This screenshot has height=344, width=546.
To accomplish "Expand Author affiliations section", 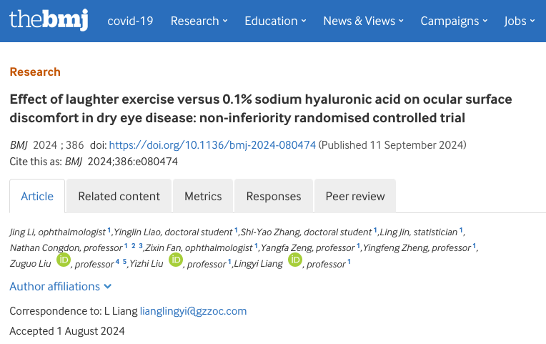I will click(61, 287).
